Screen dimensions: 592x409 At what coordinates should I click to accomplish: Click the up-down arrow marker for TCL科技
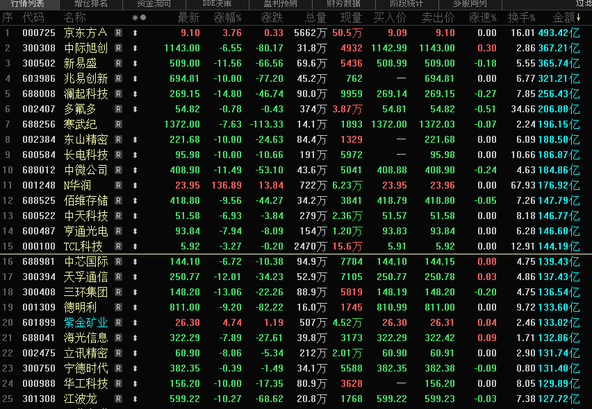point(135,246)
